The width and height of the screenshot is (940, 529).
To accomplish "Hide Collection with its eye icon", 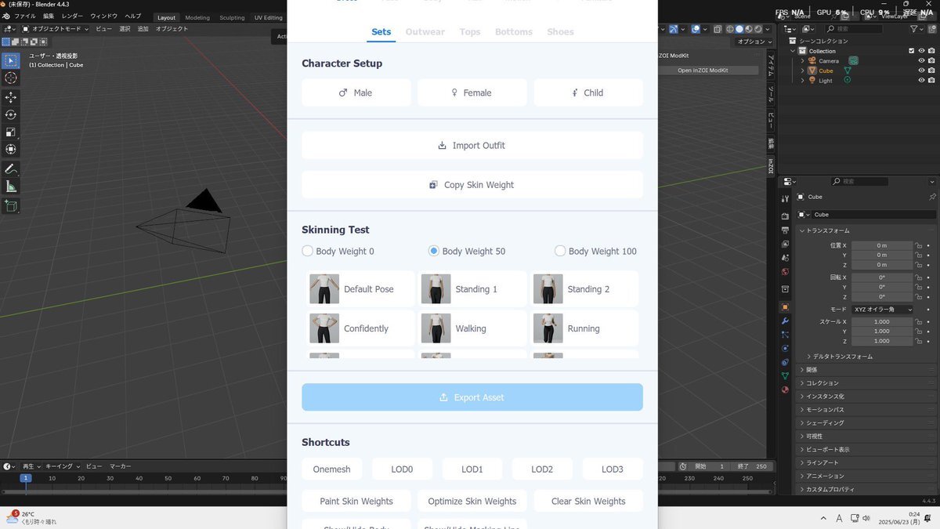I will pyautogui.click(x=921, y=51).
